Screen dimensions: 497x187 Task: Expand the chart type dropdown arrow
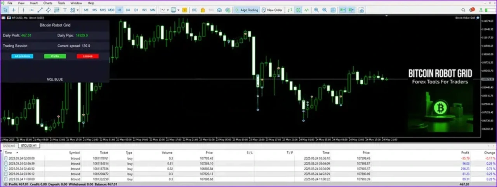[x=167, y=10]
